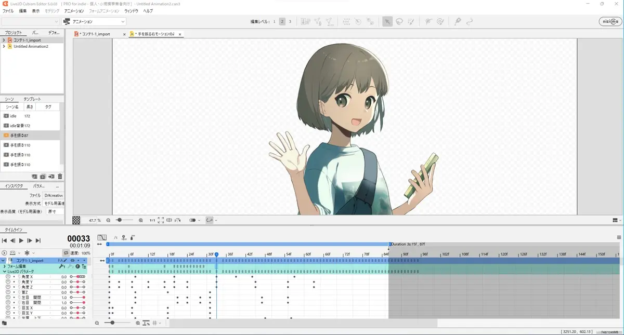Open the graph editor icon in timeline
624x335 pixels.
[x=102, y=237]
